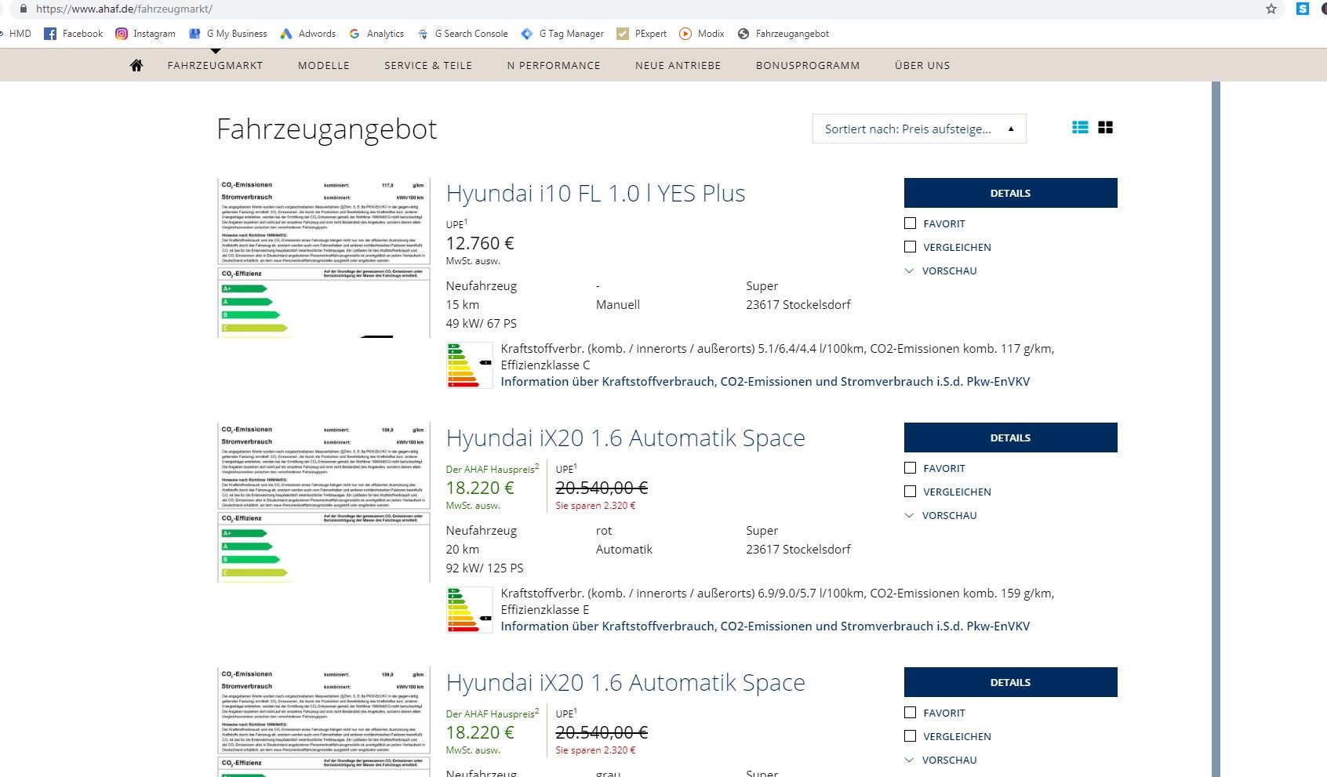The height and width of the screenshot is (777, 1327).
Task: Open first Hyundai iX20 1.6 Automatik Space title
Action: [625, 438]
